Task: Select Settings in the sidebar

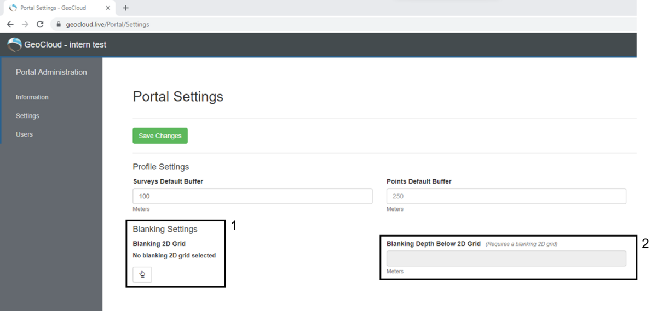Action: pyautogui.click(x=27, y=116)
